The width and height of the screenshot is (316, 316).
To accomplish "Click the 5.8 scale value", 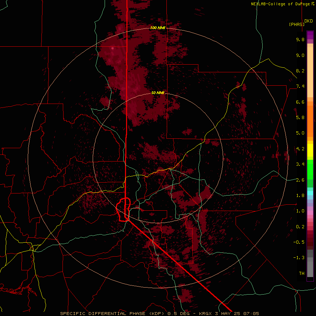I will [x=300, y=118].
